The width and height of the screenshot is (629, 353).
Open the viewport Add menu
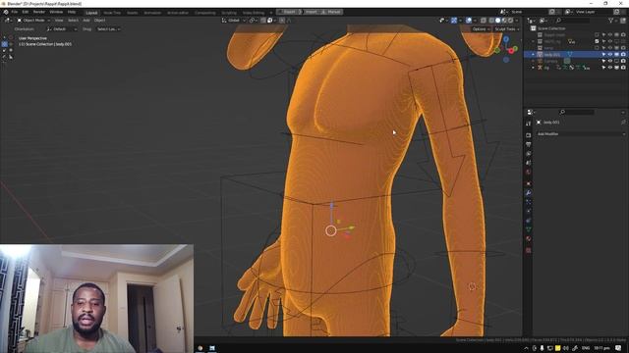[86, 20]
